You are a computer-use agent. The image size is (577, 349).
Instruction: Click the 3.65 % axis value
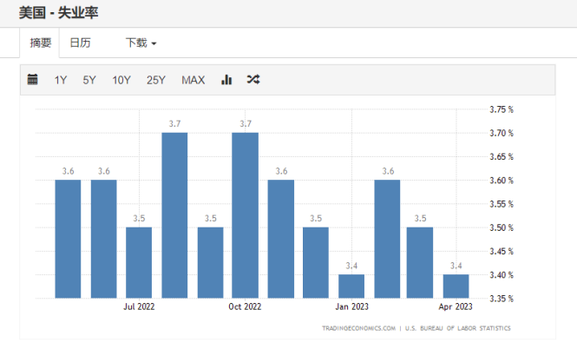(502, 157)
